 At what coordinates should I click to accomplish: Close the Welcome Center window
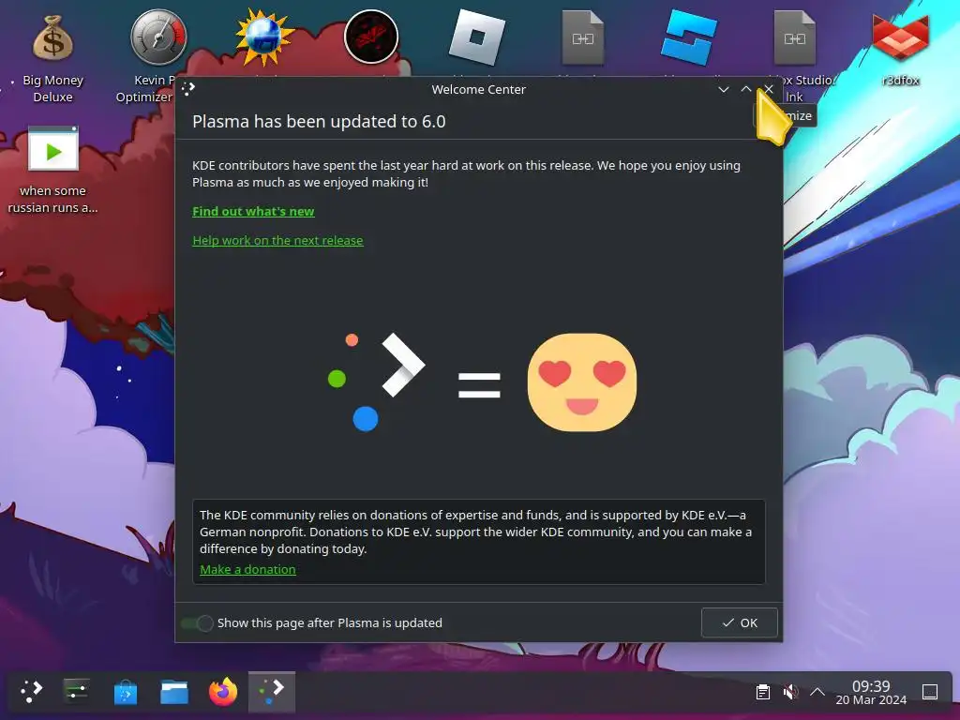coord(769,89)
